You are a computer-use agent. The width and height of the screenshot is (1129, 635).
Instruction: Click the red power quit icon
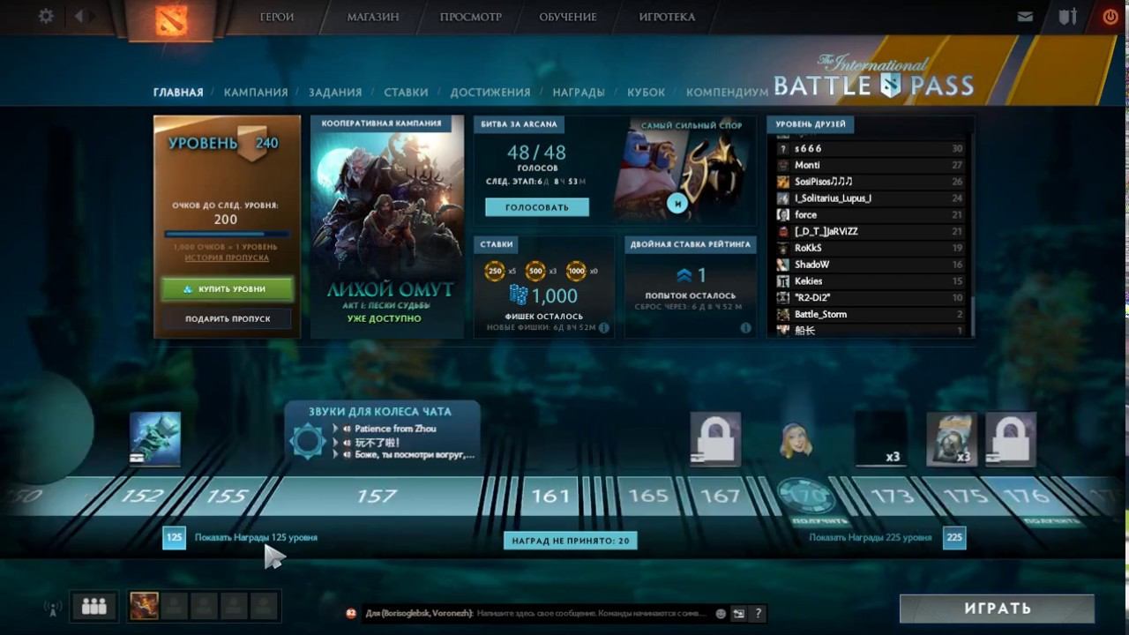[1110, 16]
